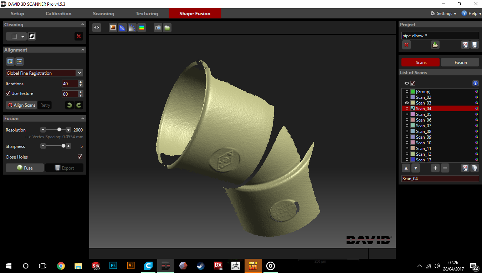Click the Scans tab button

coord(421,62)
